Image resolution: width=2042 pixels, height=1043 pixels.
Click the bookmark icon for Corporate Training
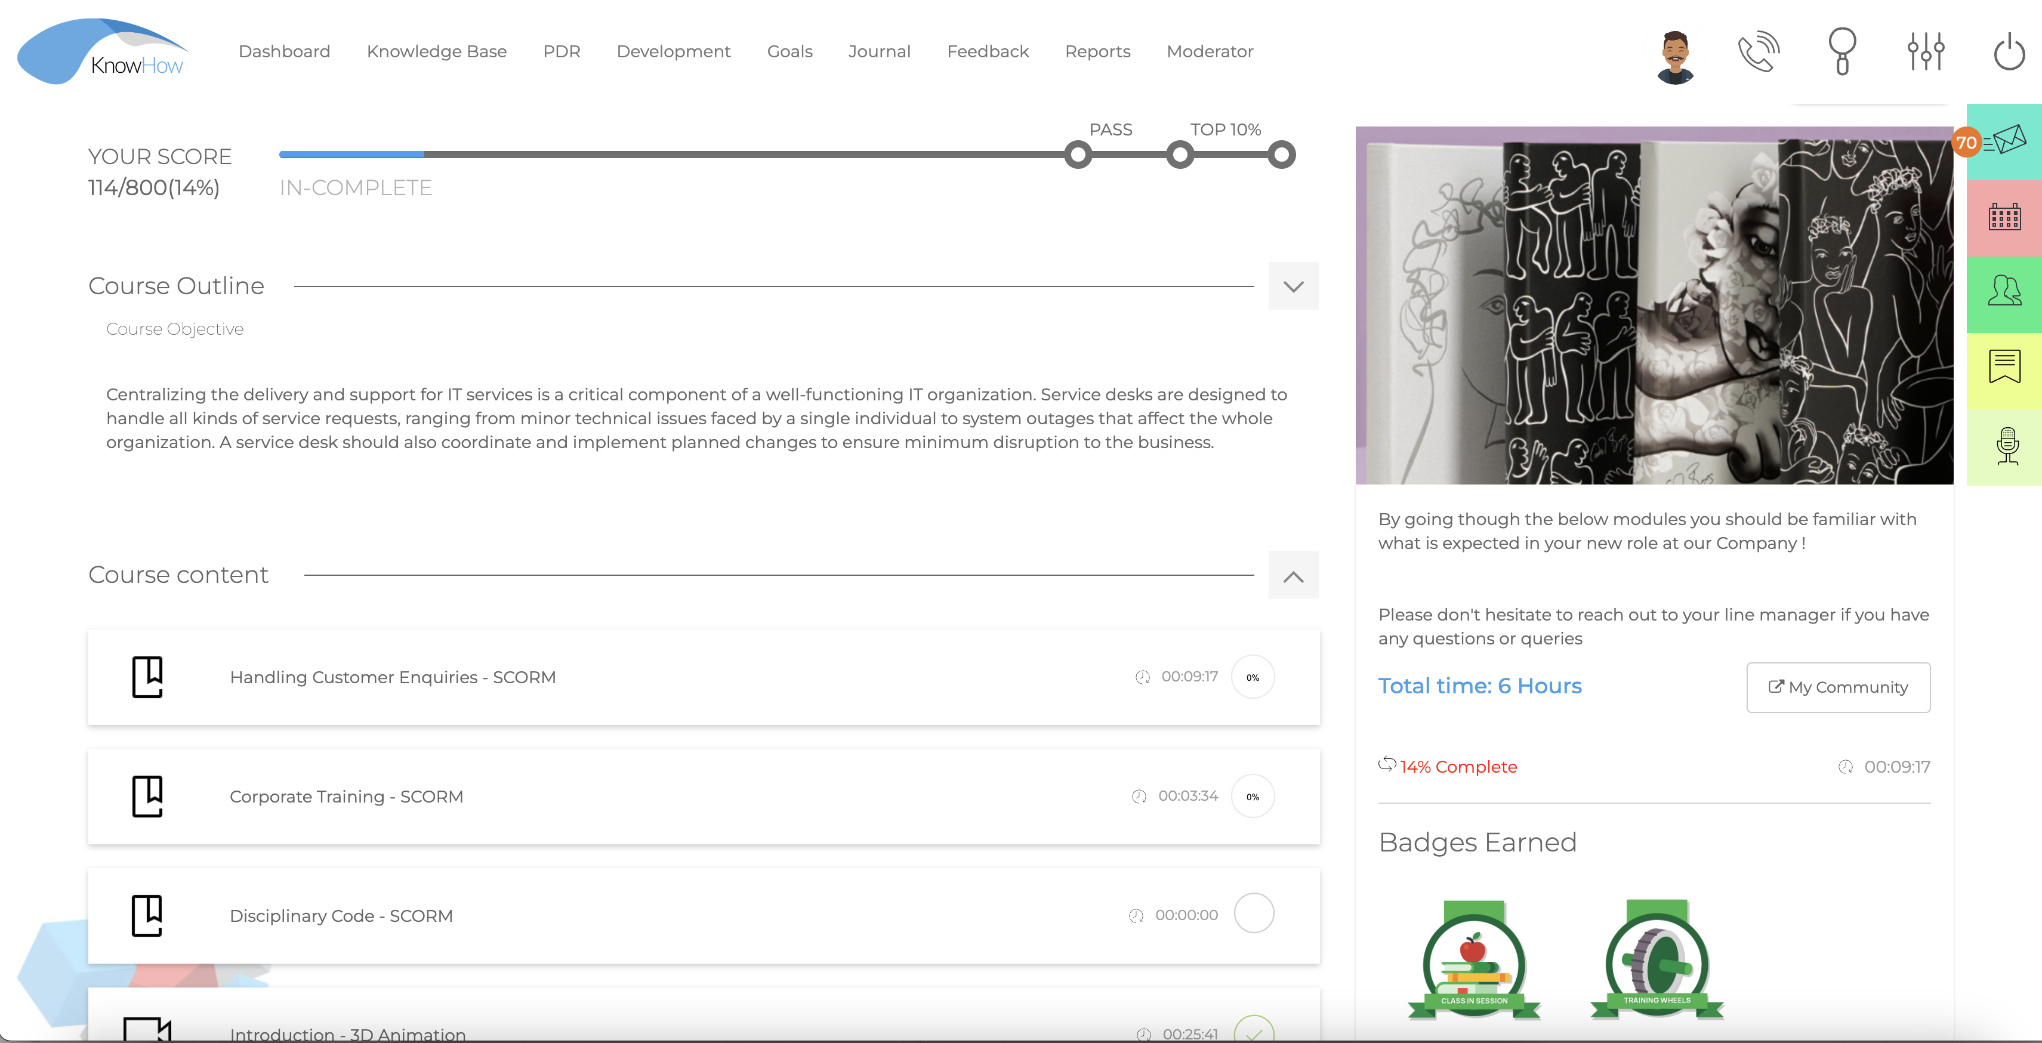coord(147,797)
